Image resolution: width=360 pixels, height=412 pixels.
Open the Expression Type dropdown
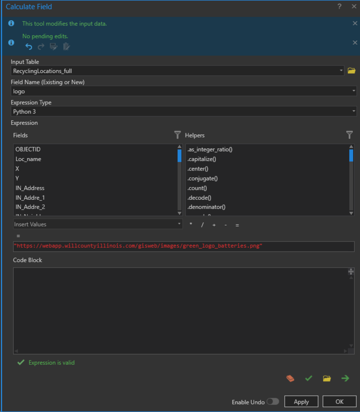coord(354,111)
